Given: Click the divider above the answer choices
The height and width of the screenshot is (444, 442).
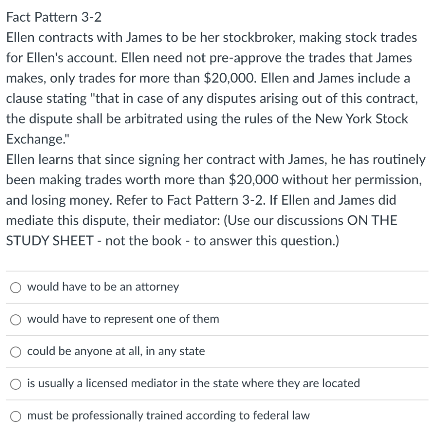Looking at the screenshot, I should (217, 269).
